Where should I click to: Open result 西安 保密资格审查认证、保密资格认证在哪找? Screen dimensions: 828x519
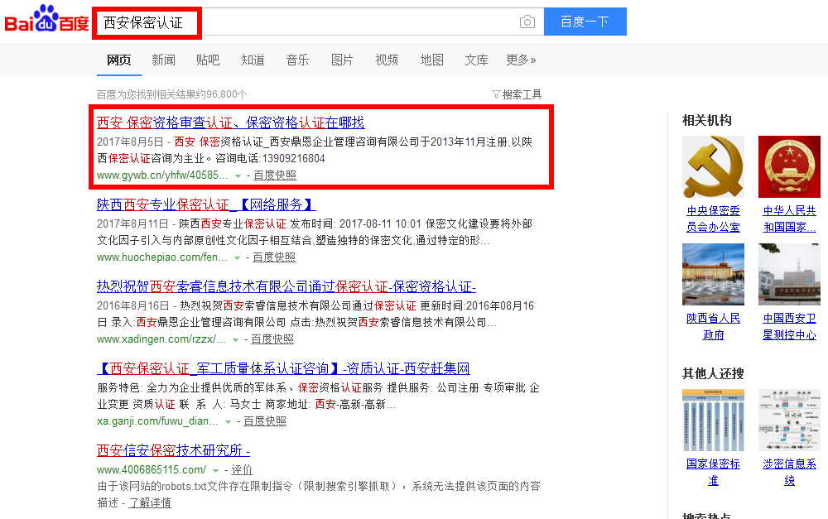(x=231, y=123)
